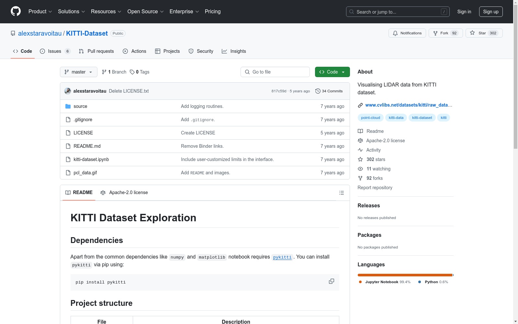Open the README outline list icon
518x324 pixels.
pos(341,193)
